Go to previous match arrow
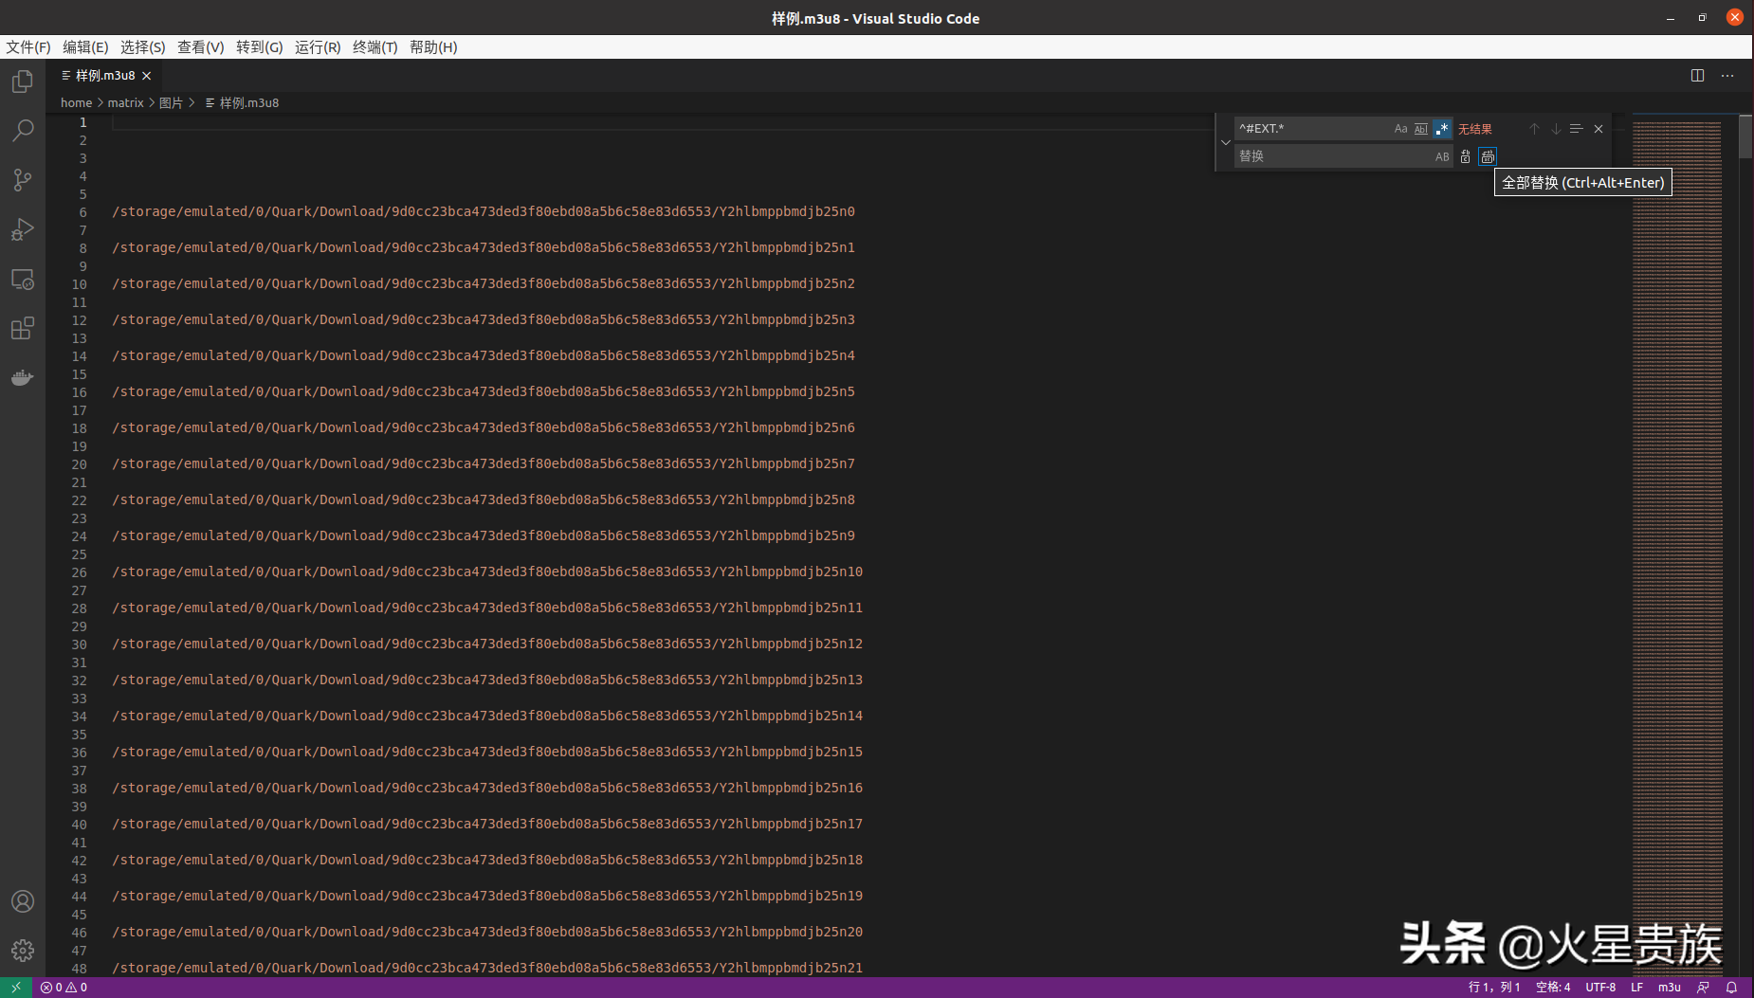1754x998 pixels. click(1534, 129)
